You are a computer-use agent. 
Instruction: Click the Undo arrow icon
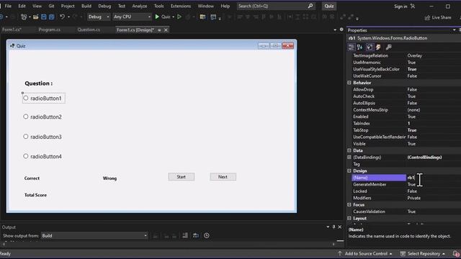(x=62, y=17)
